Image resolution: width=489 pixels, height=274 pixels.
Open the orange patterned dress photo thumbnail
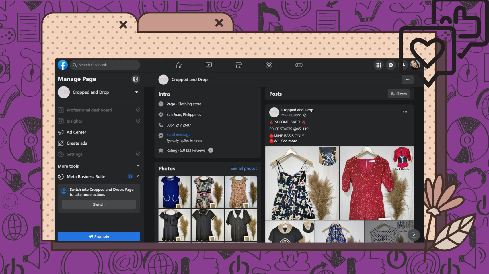tap(241, 192)
